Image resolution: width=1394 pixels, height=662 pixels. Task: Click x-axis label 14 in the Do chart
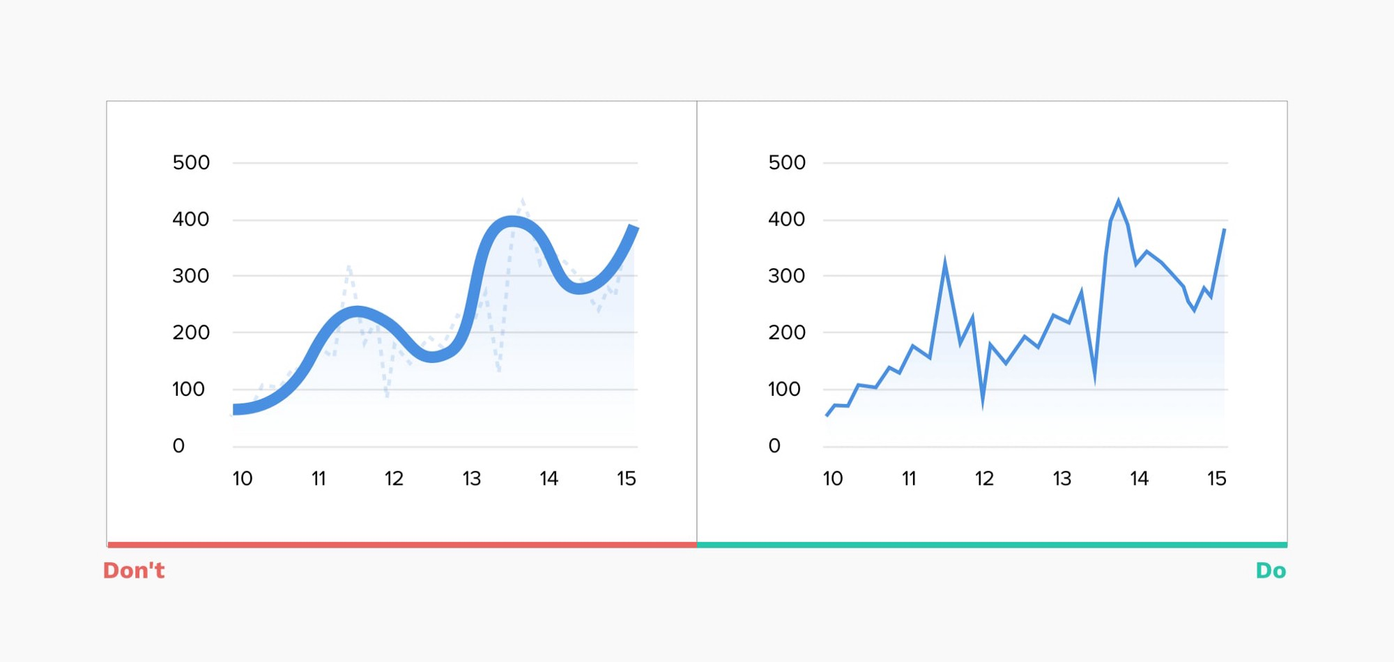click(1139, 479)
